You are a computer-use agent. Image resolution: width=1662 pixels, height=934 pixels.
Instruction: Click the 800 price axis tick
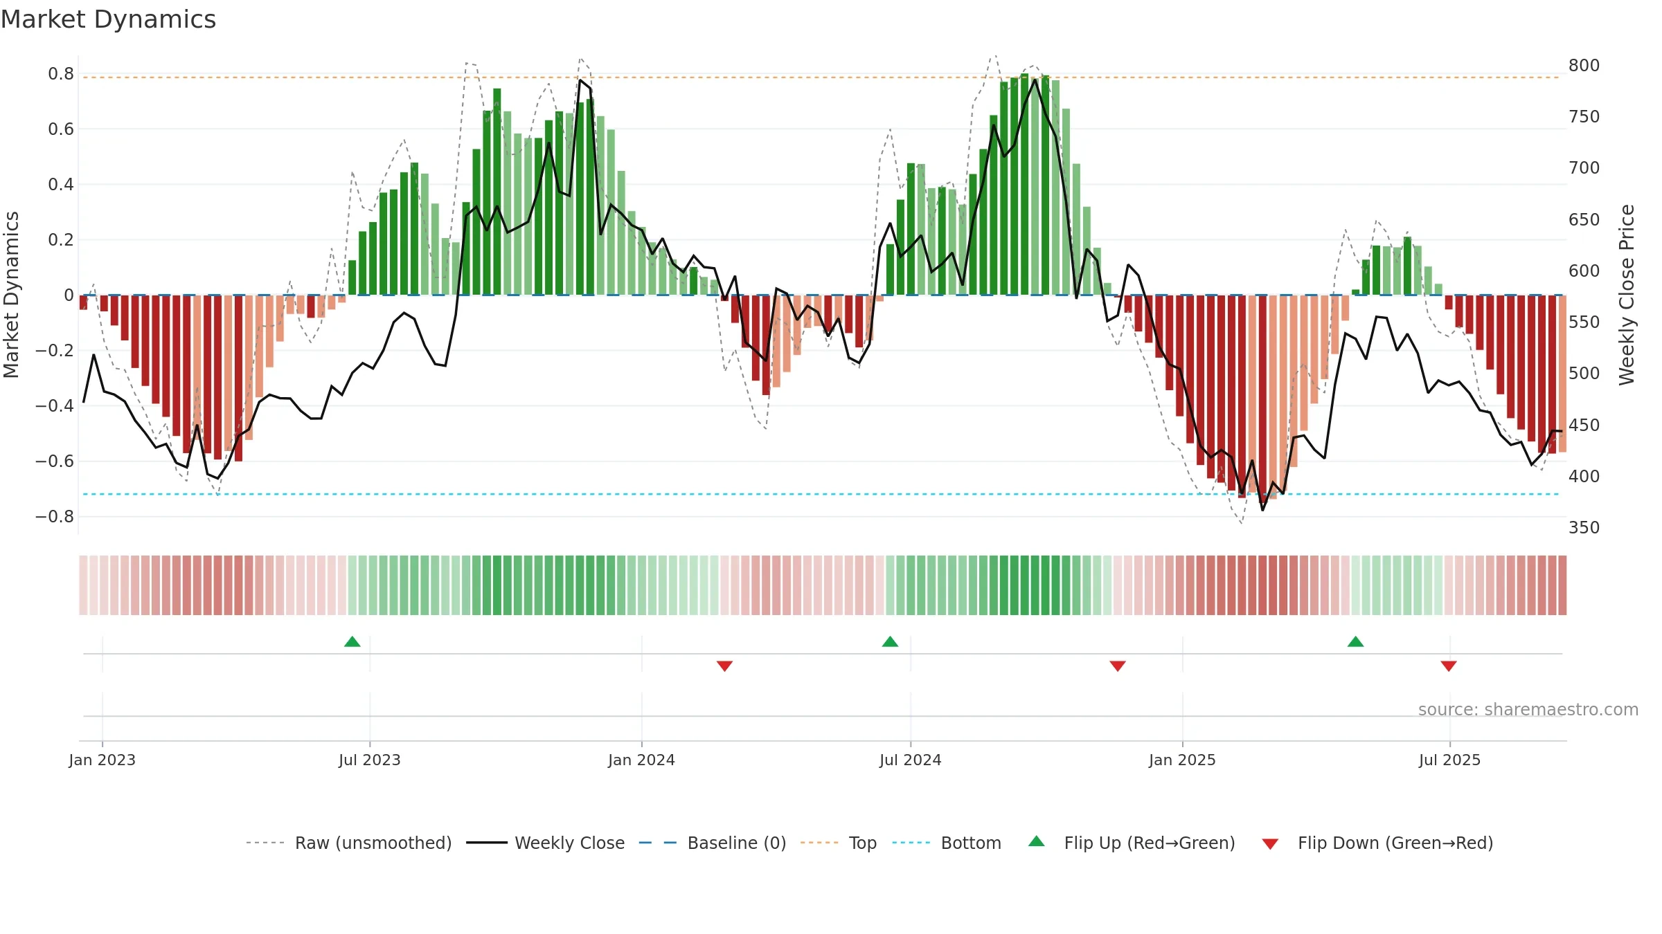1584,65
